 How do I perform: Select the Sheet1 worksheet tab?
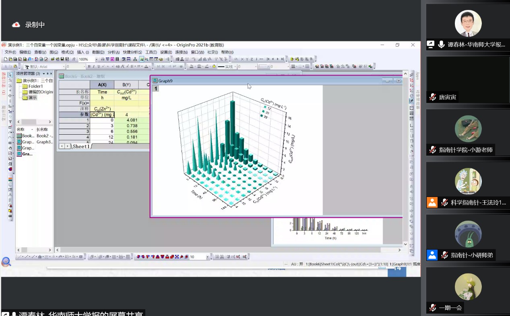[81, 146]
